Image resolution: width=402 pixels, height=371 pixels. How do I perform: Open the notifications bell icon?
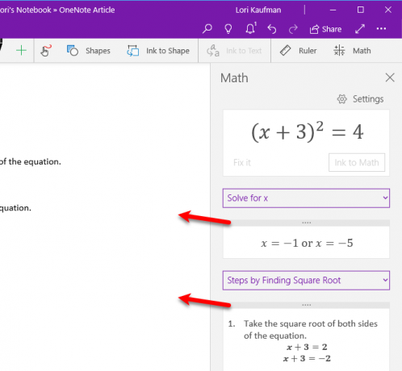point(251,28)
